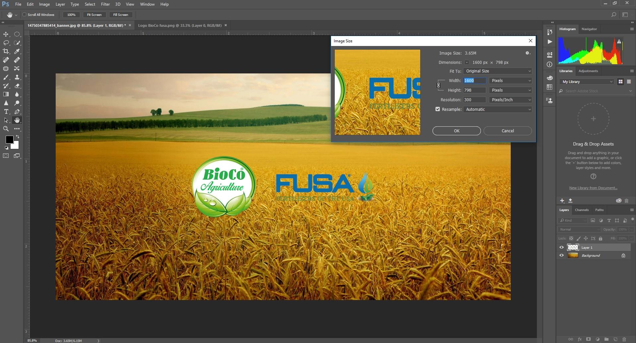Select the Crop tool

[6, 51]
